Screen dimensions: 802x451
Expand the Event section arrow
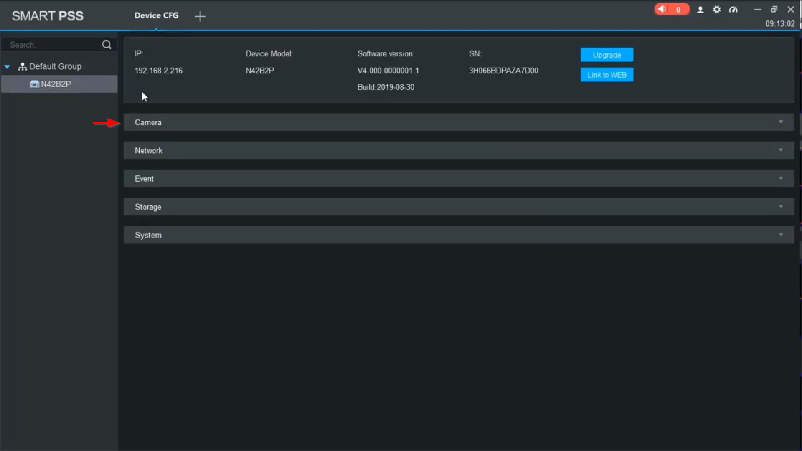[x=781, y=178]
